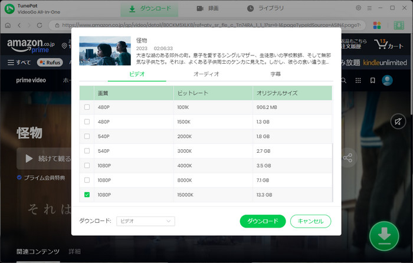Check the 480P 1001K row checkbox

[87, 107]
